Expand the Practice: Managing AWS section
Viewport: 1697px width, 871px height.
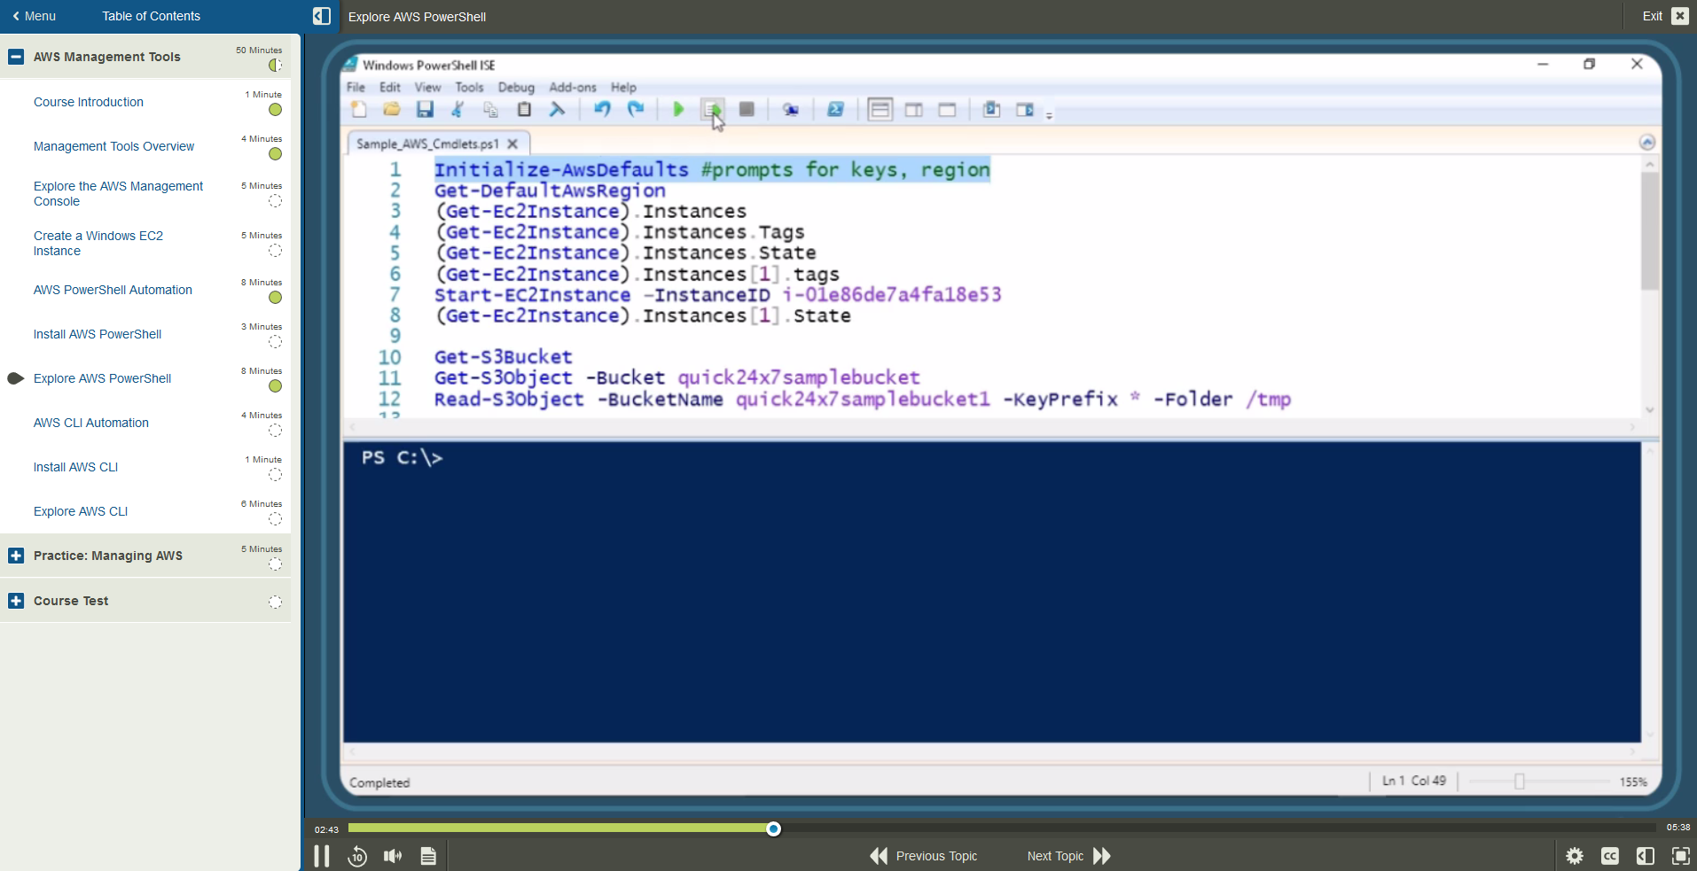(x=16, y=556)
